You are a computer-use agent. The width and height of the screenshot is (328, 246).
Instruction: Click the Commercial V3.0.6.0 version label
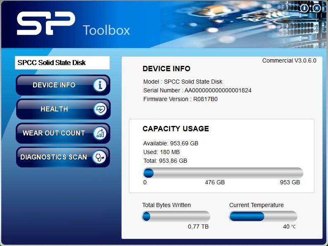[x=289, y=61]
